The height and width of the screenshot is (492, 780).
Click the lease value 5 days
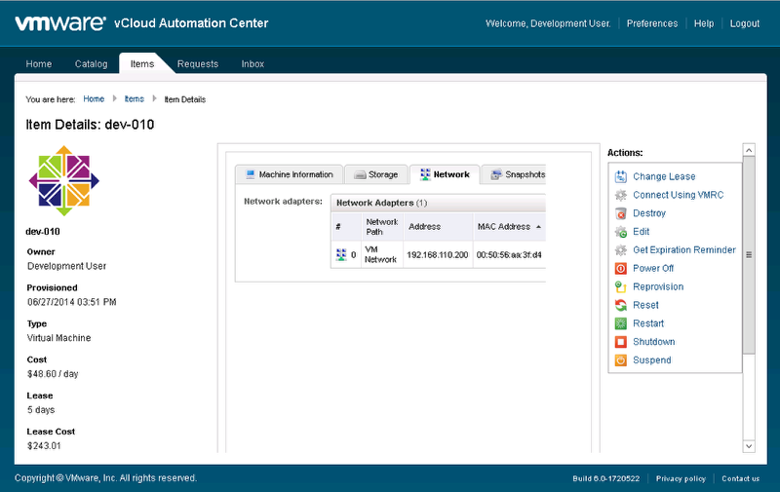[x=41, y=410]
